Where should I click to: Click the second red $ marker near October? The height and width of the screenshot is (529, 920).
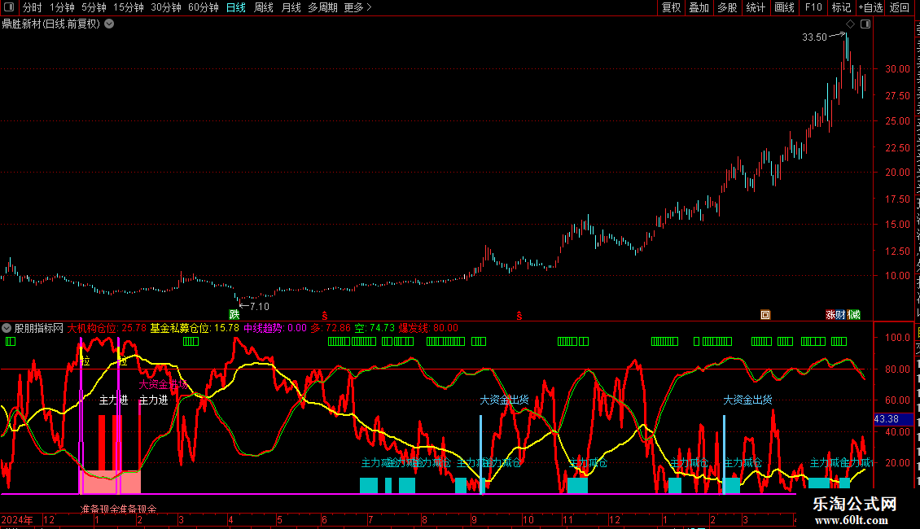(x=519, y=316)
